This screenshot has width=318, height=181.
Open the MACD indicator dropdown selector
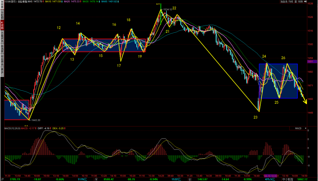(x=298, y=129)
